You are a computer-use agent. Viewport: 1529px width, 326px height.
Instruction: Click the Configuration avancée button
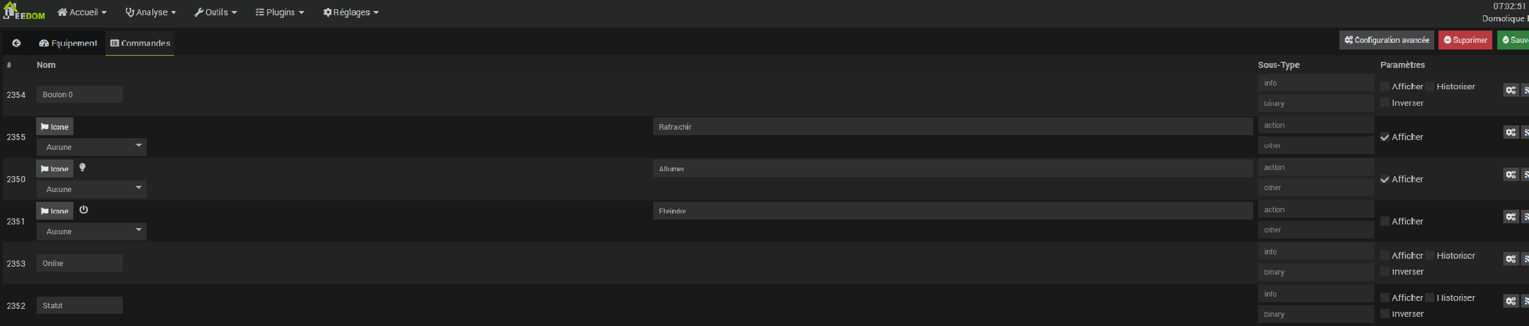(1386, 40)
